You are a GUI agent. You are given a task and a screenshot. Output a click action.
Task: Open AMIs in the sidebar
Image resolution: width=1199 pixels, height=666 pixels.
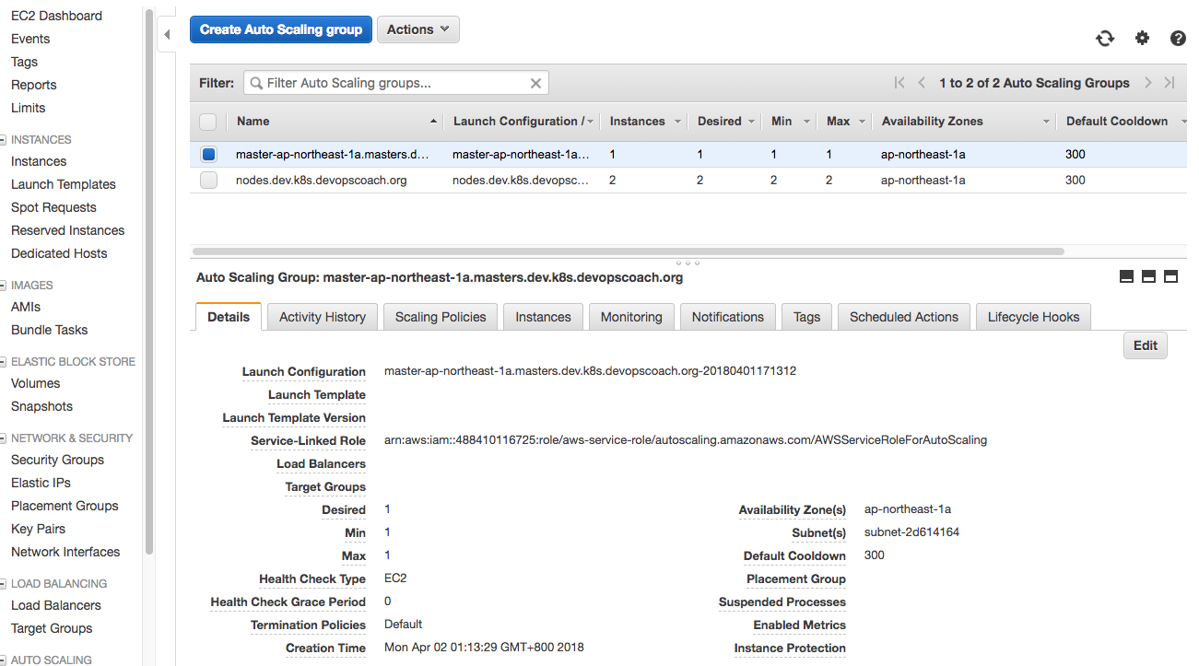pos(26,307)
